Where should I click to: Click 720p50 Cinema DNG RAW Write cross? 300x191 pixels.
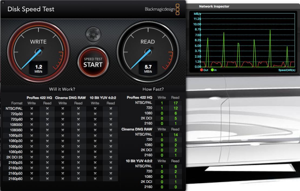[x=63, y=114]
